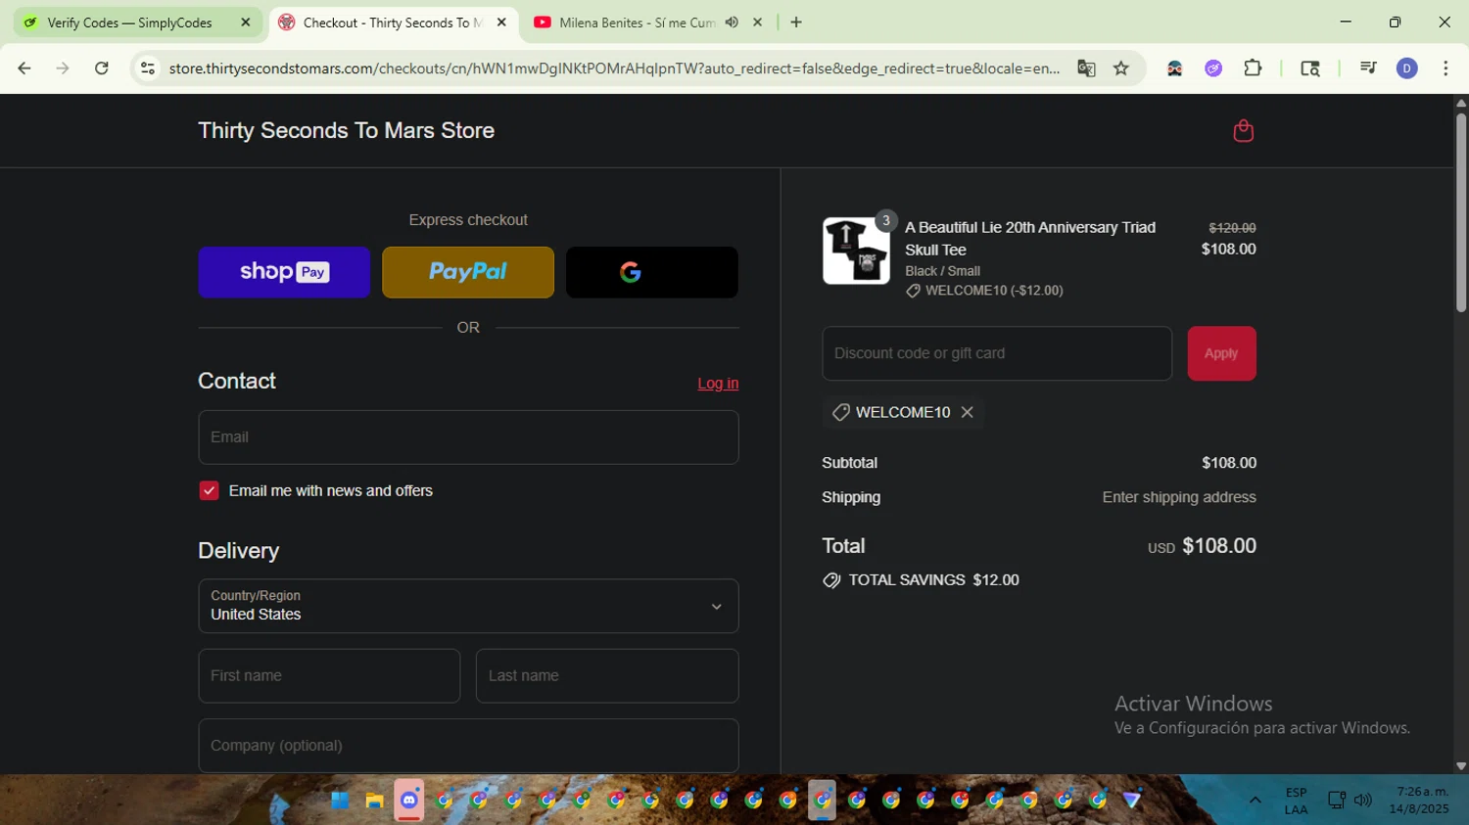
Task: Click the highlighted active Chrome taskbar icon
Action: 822,801
